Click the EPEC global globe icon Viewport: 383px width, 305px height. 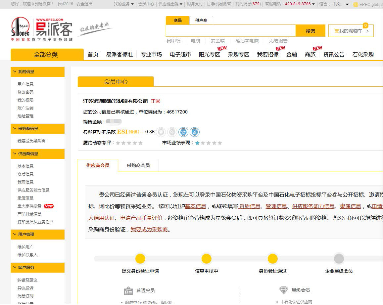pos(356,4)
